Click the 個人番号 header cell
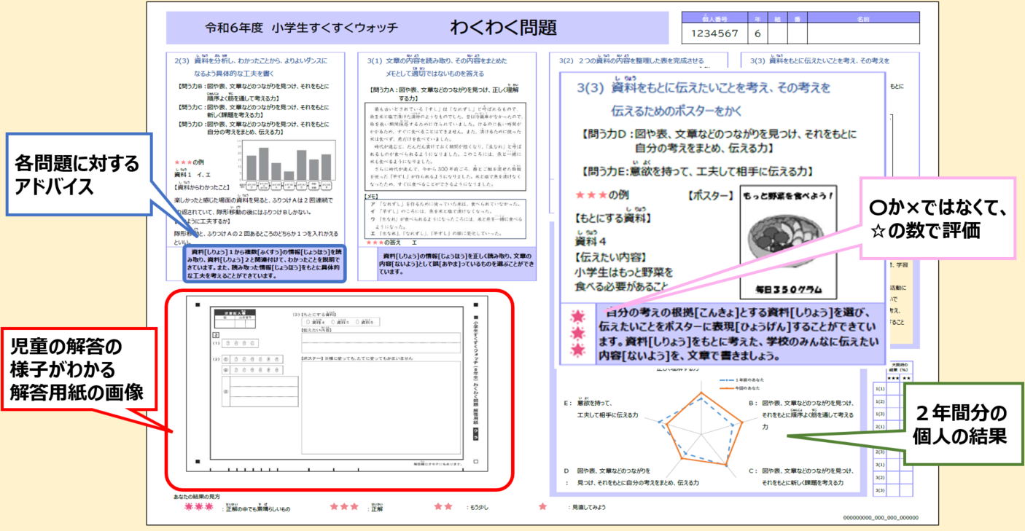Viewport: 1025px width, 531px height. [x=716, y=18]
